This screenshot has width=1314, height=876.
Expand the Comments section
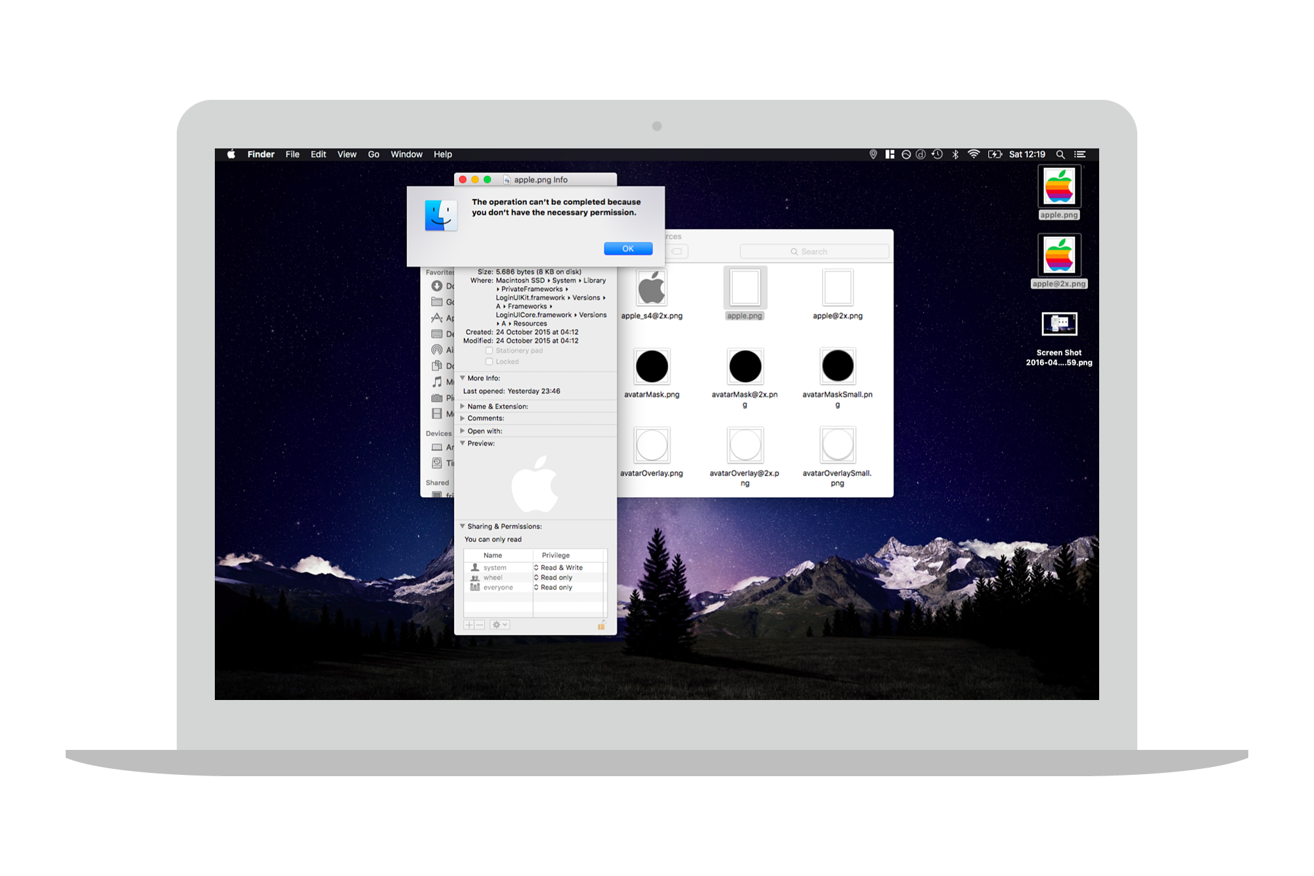(x=463, y=418)
